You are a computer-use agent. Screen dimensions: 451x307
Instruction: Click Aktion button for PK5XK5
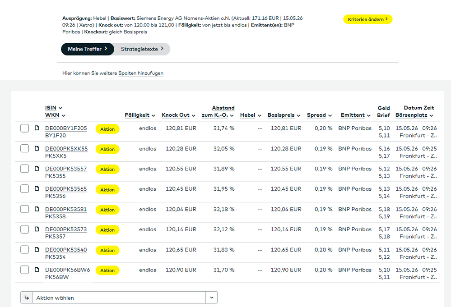click(x=107, y=149)
